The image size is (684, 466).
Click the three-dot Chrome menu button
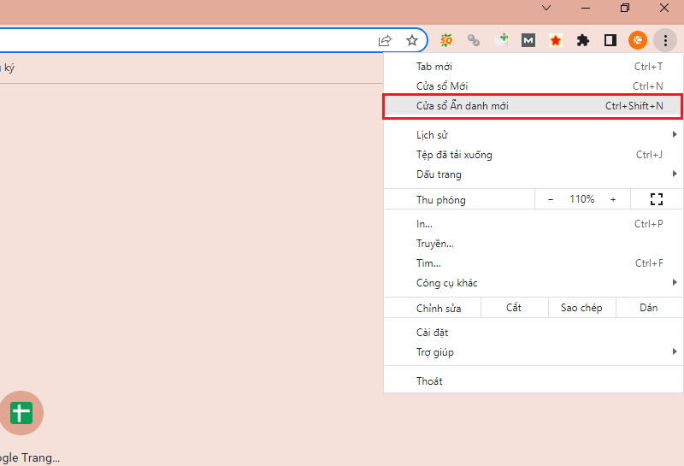(665, 40)
